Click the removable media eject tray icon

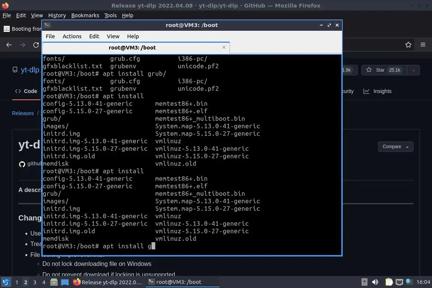[x=364, y=282]
